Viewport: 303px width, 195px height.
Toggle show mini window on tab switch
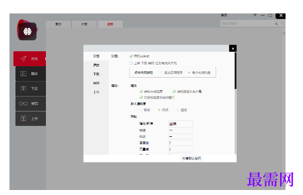pos(141,97)
